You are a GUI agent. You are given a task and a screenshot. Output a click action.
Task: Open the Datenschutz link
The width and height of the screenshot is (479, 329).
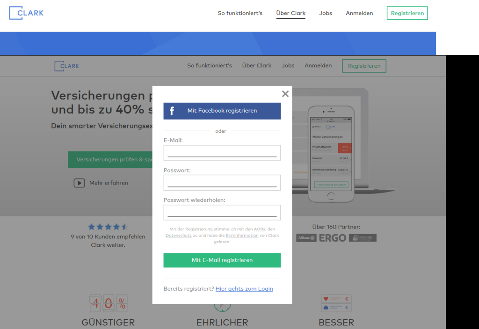(179, 236)
